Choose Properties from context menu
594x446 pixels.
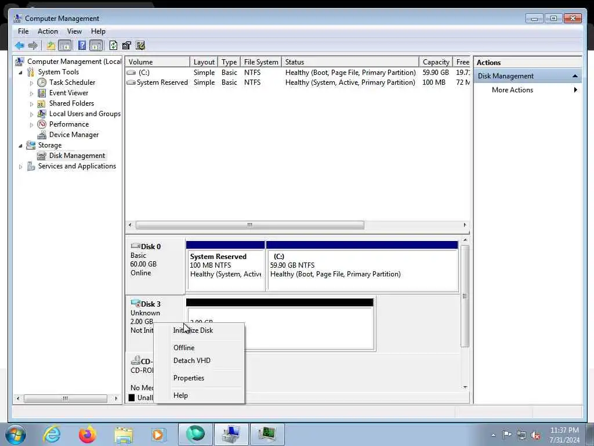(x=200, y=378)
